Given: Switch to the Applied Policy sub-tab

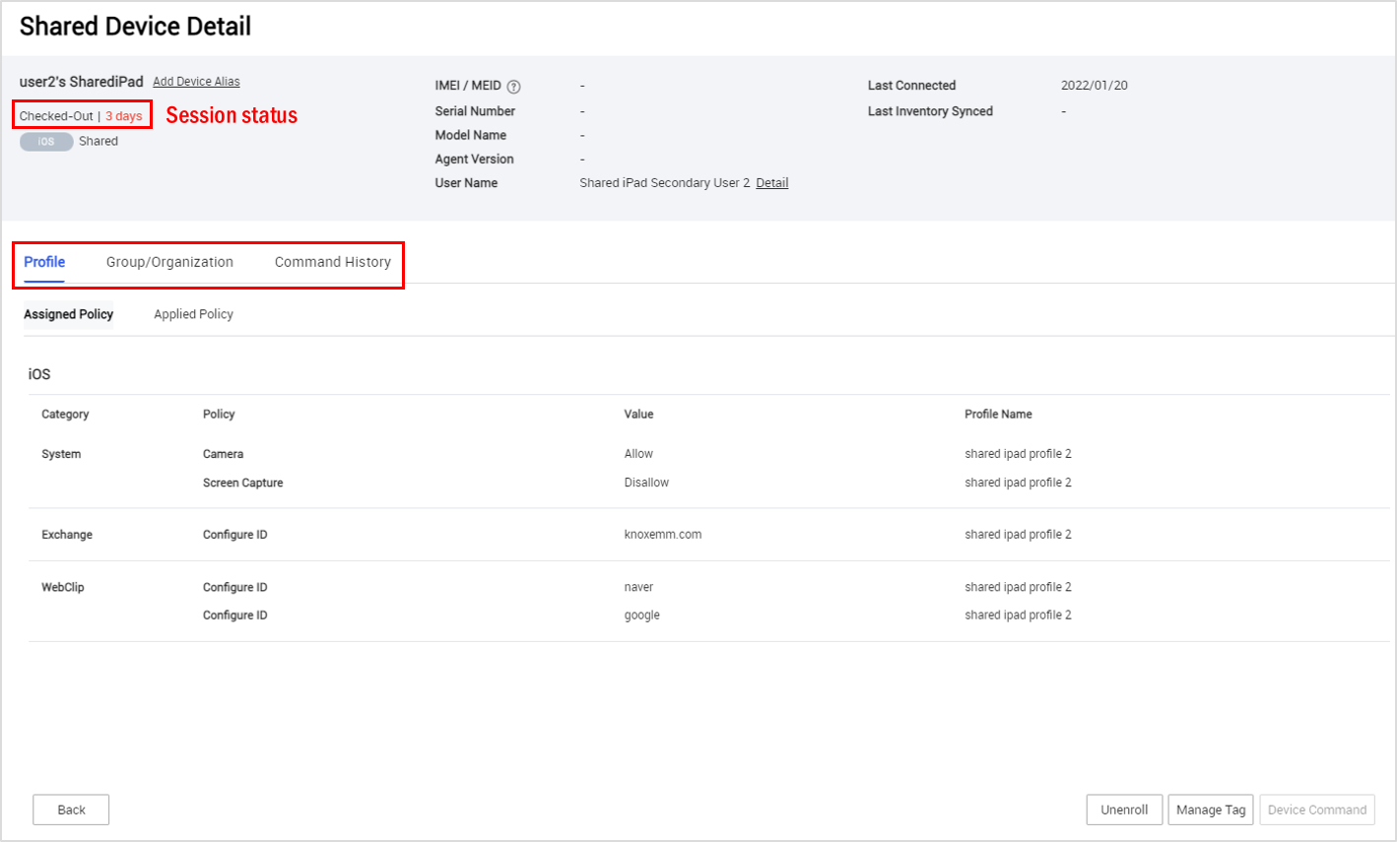Looking at the screenshot, I should pyautogui.click(x=193, y=314).
